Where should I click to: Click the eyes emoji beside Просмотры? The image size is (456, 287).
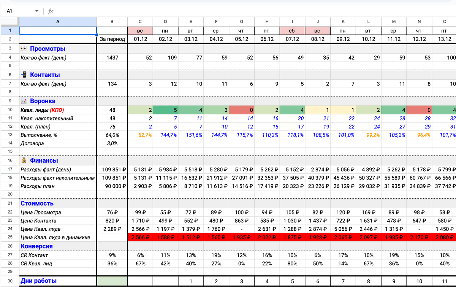click(24, 49)
